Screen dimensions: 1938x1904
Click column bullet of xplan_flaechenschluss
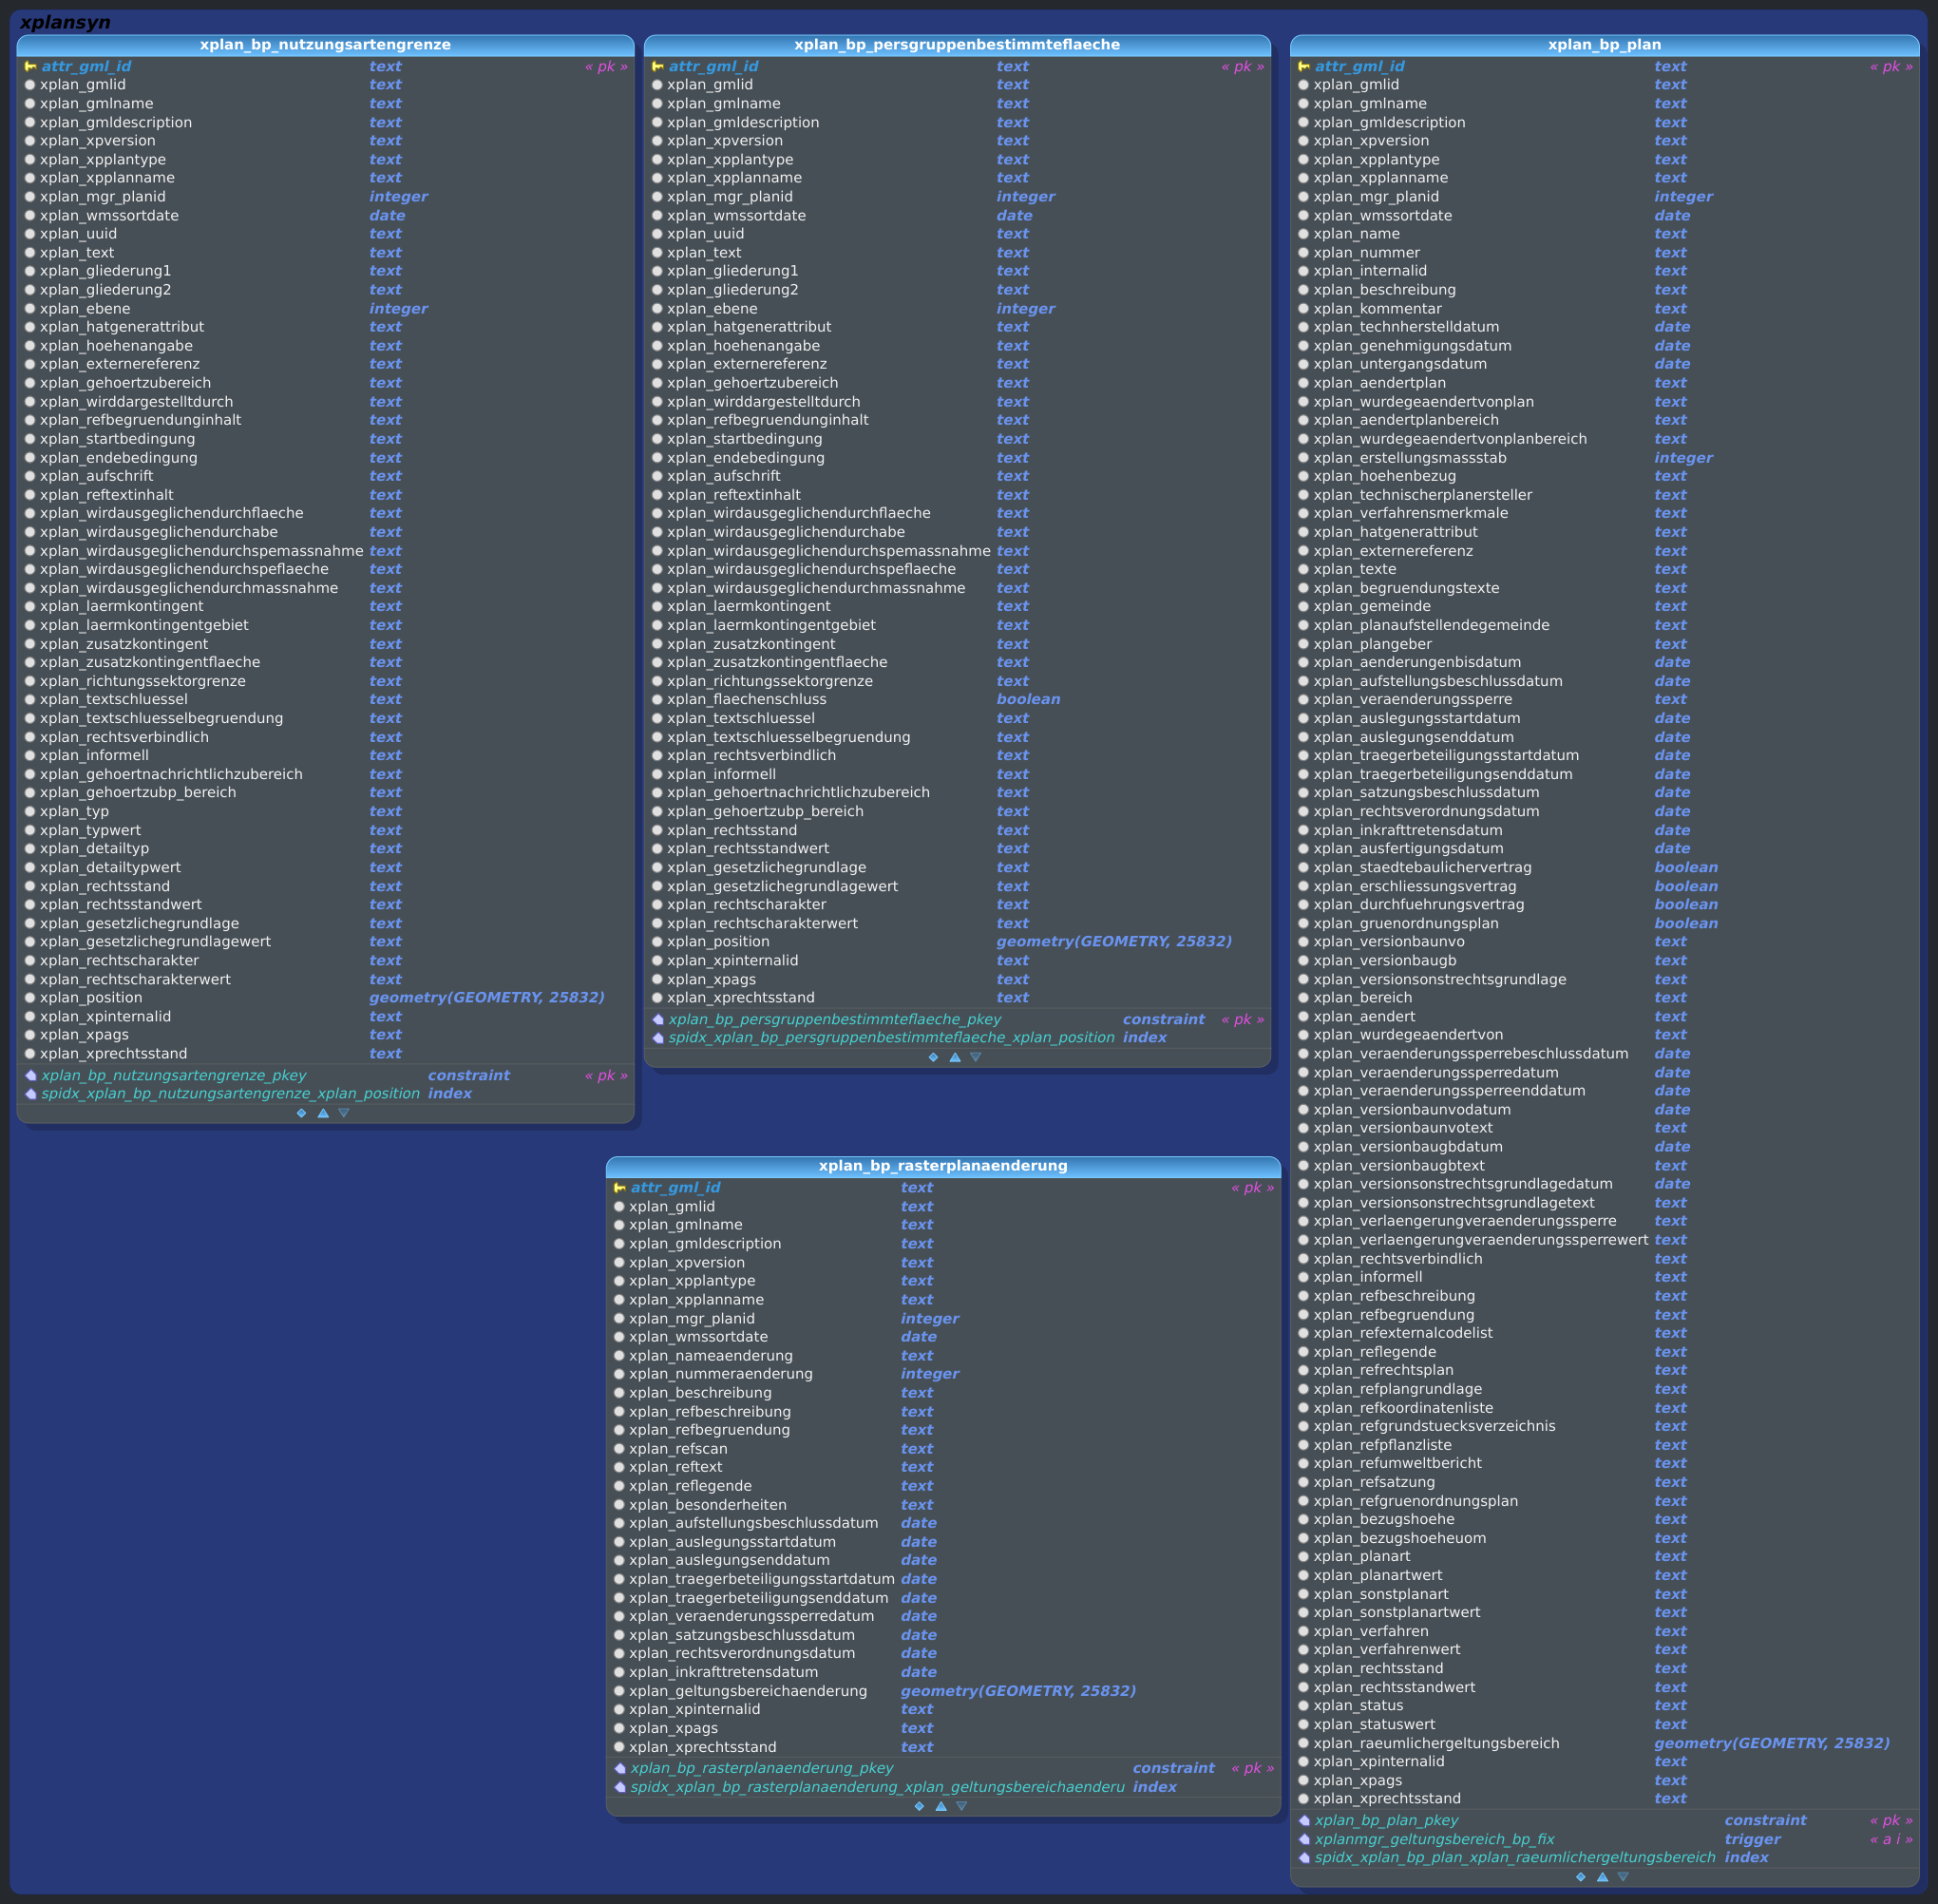pos(657,700)
